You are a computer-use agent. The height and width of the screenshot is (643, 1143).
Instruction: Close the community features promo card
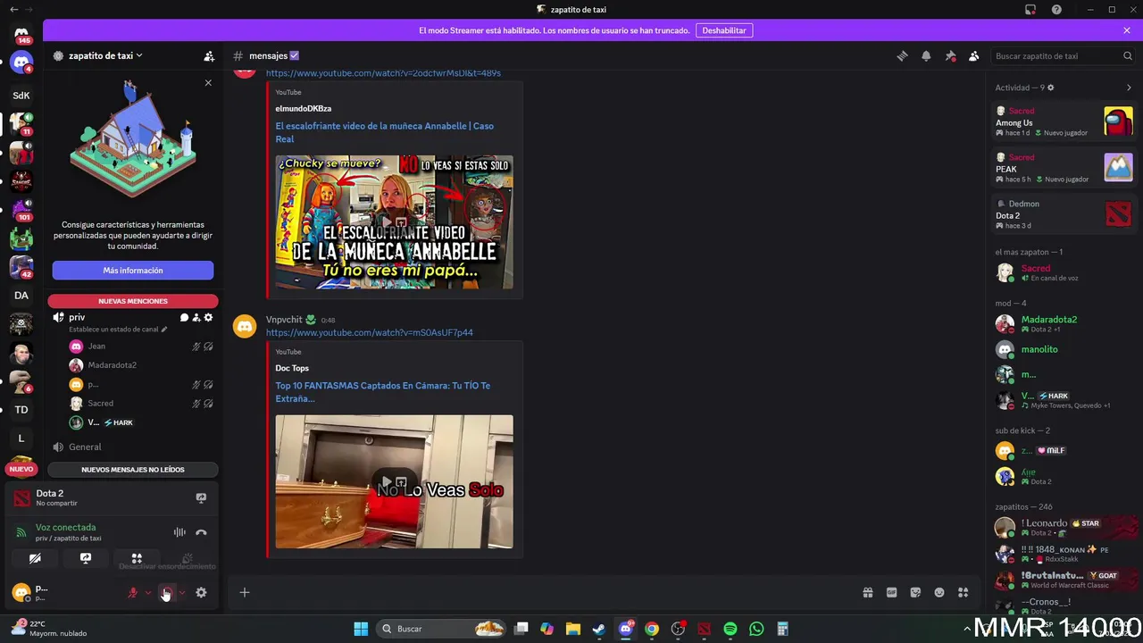tap(208, 83)
